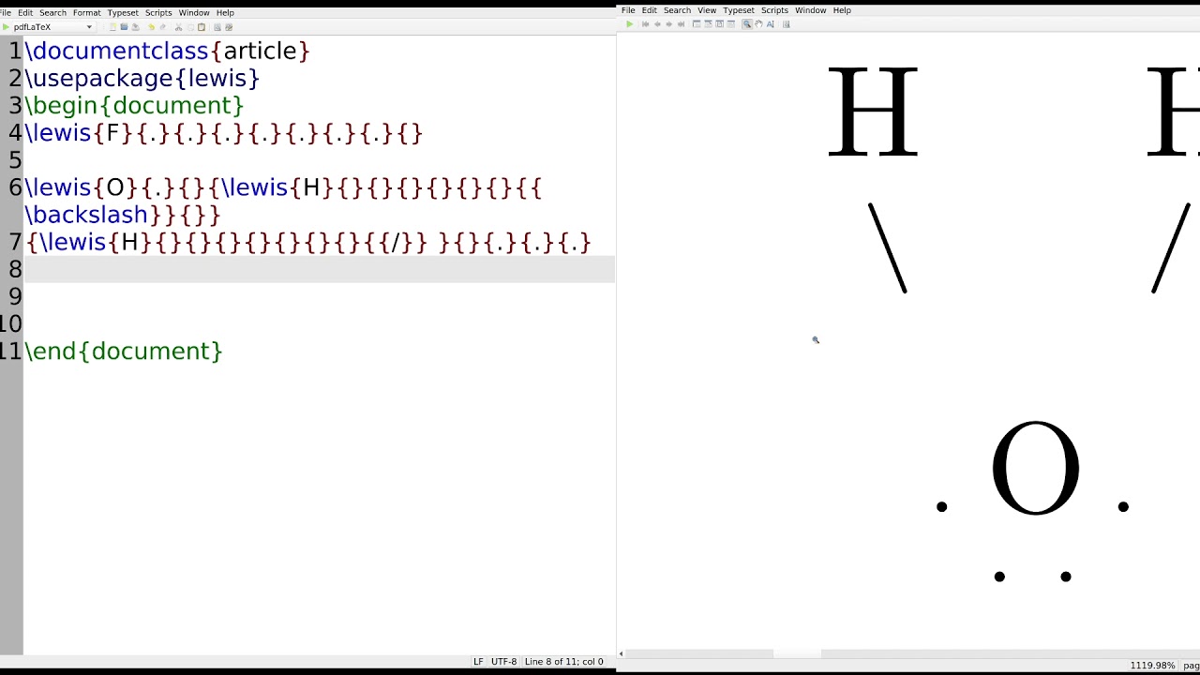Open the editor's Typeset menu
The height and width of the screenshot is (675, 1200).
(123, 13)
